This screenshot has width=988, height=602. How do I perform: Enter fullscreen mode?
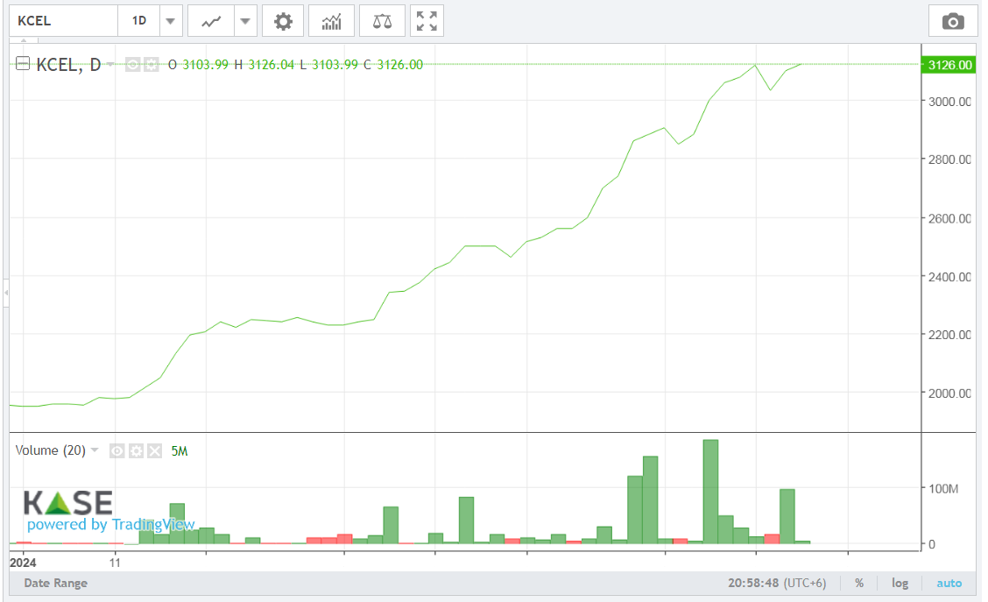coord(427,21)
